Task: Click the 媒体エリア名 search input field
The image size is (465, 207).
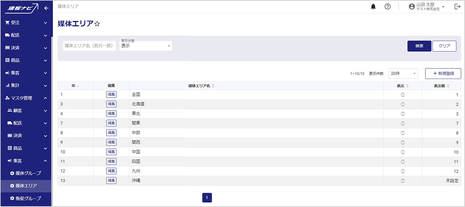Action: coord(89,46)
